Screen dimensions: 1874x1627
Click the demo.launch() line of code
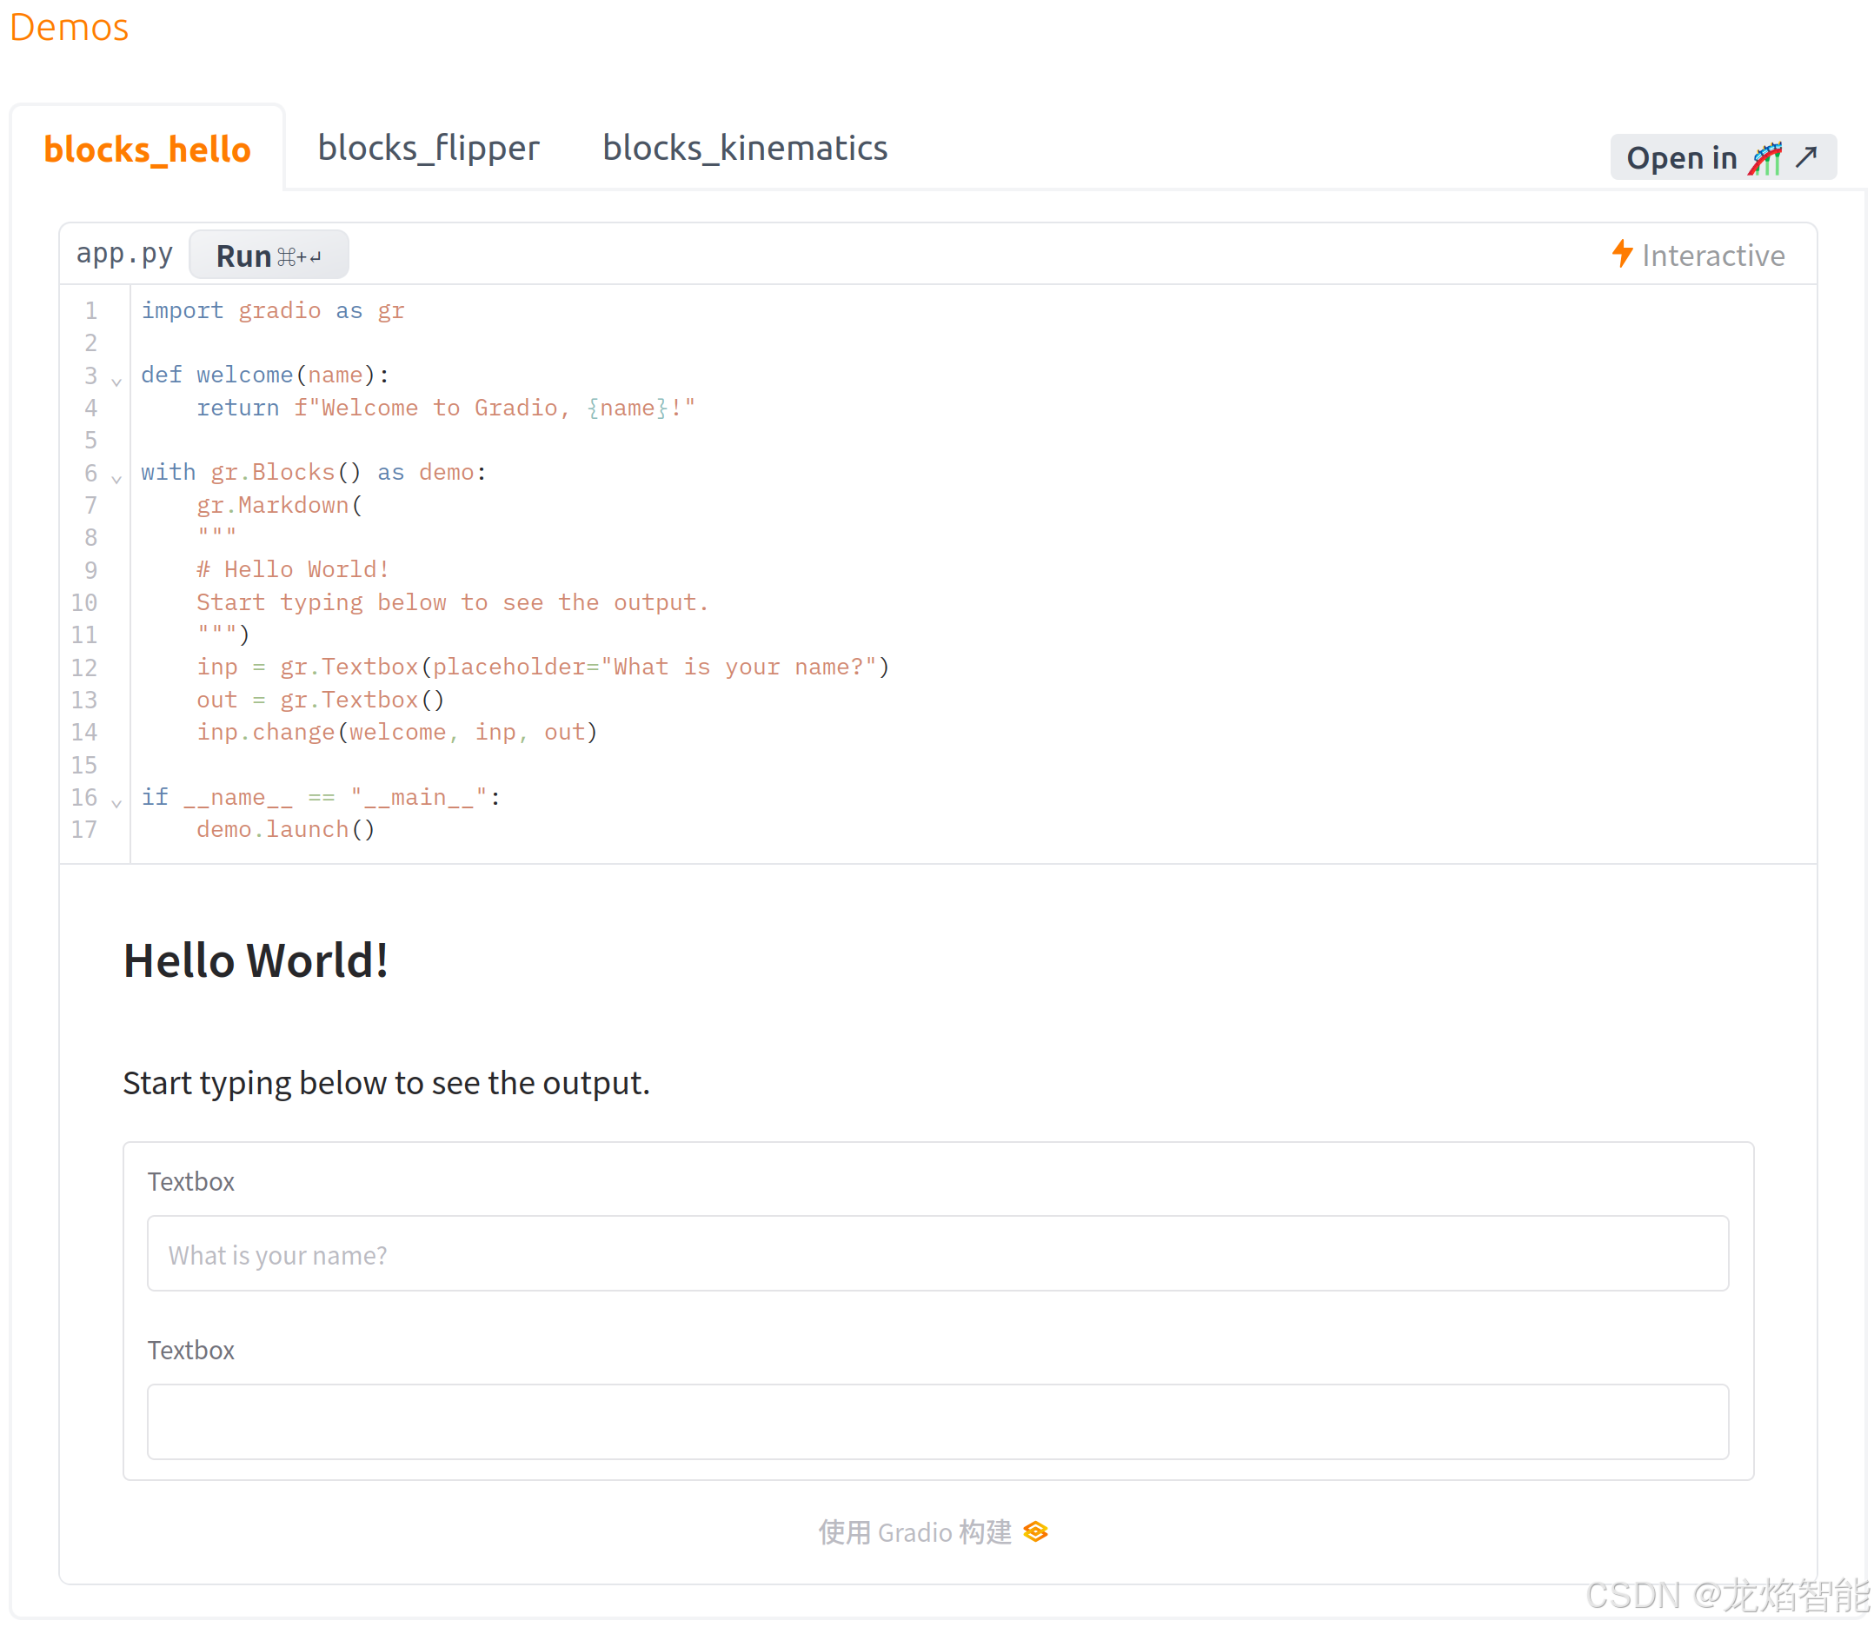[x=285, y=829]
